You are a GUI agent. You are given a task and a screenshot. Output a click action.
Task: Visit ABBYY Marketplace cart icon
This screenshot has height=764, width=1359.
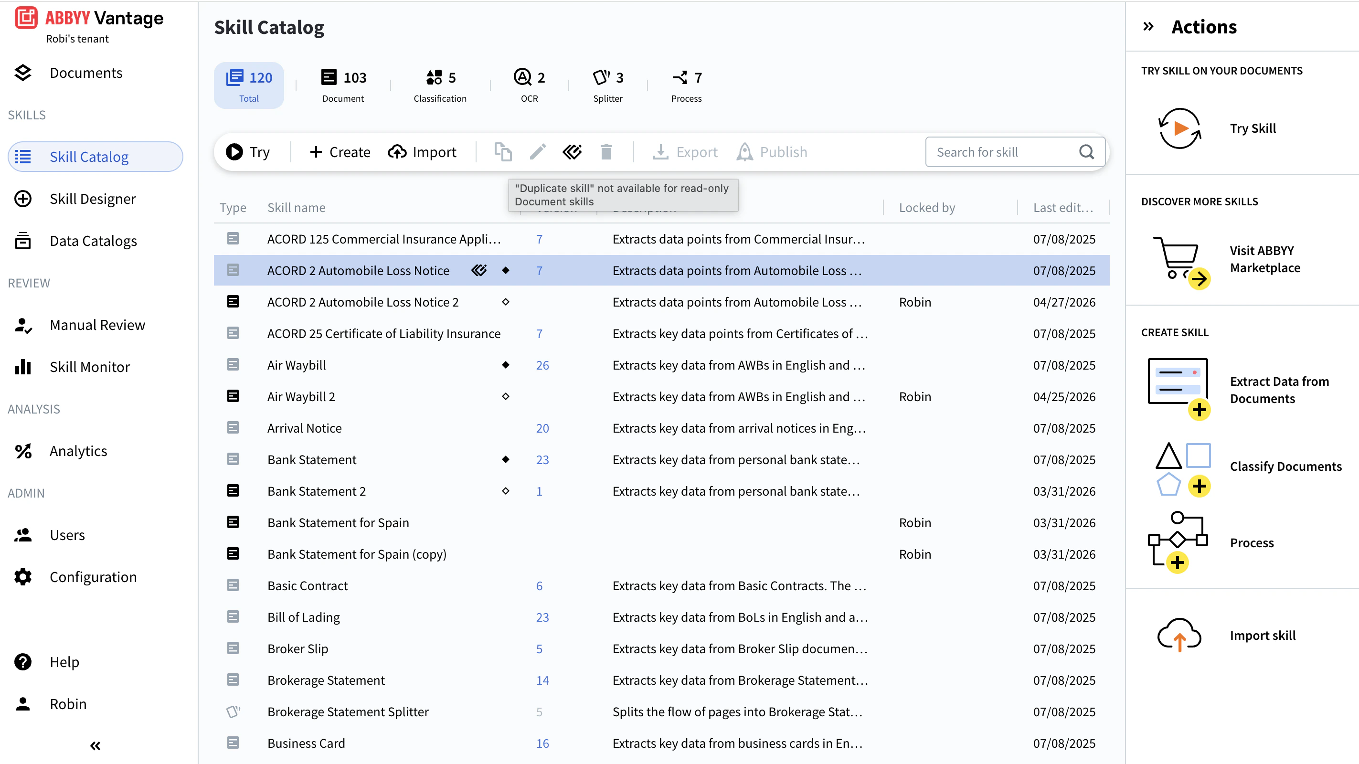pyautogui.click(x=1181, y=263)
